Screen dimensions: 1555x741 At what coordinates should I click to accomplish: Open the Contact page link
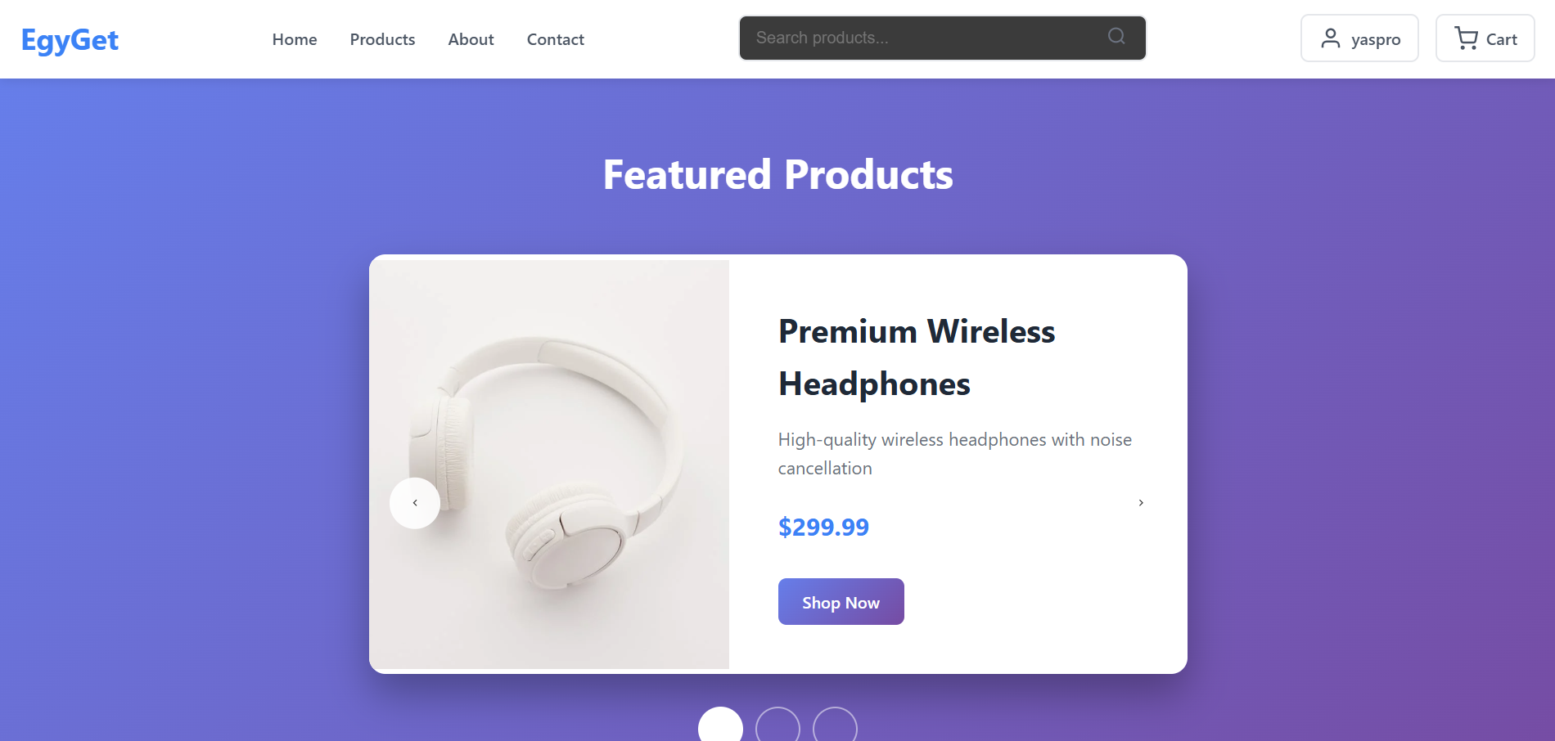pos(556,39)
